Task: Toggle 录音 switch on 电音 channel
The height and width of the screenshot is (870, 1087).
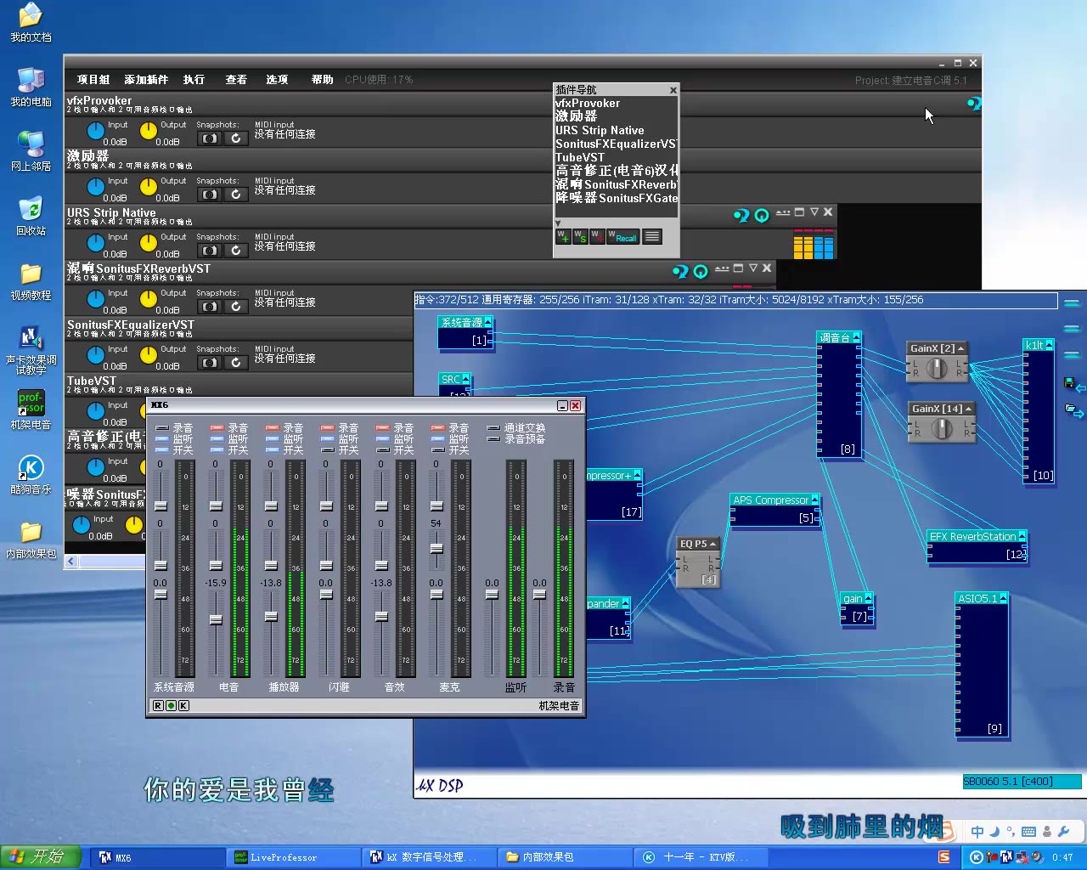Action: click(217, 428)
